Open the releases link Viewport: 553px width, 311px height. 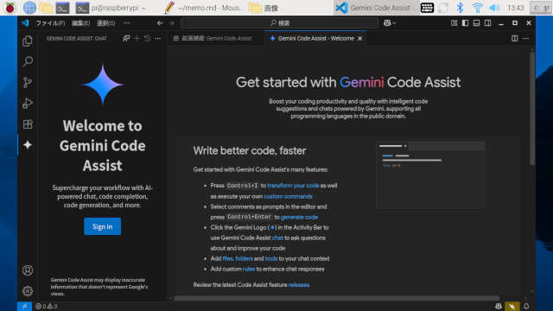[x=299, y=285]
